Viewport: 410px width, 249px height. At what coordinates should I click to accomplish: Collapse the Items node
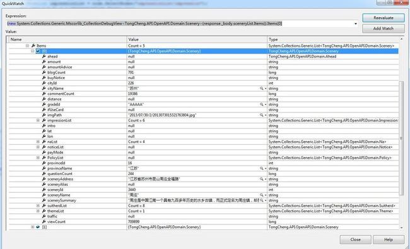[x=27, y=46]
